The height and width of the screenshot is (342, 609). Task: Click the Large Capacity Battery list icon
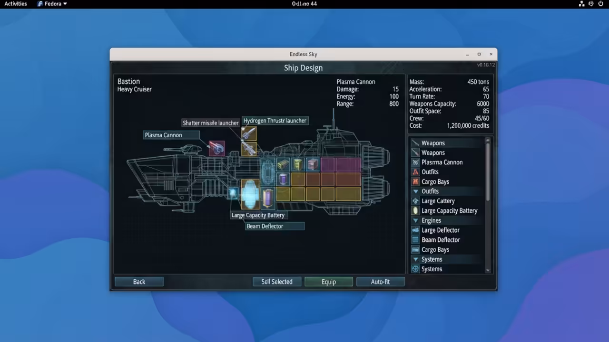(x=415, y=211)
